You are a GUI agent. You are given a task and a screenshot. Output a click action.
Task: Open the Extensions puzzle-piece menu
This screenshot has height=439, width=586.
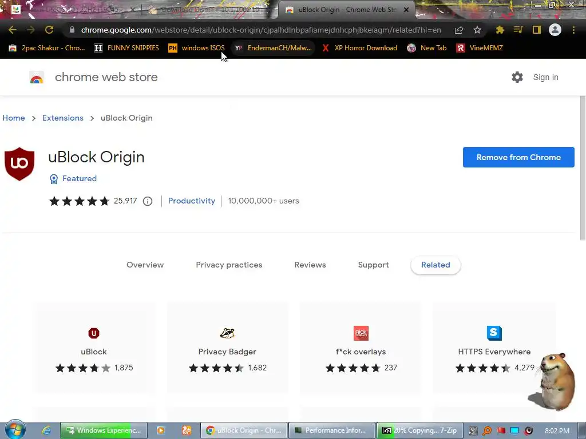[500, 30]
